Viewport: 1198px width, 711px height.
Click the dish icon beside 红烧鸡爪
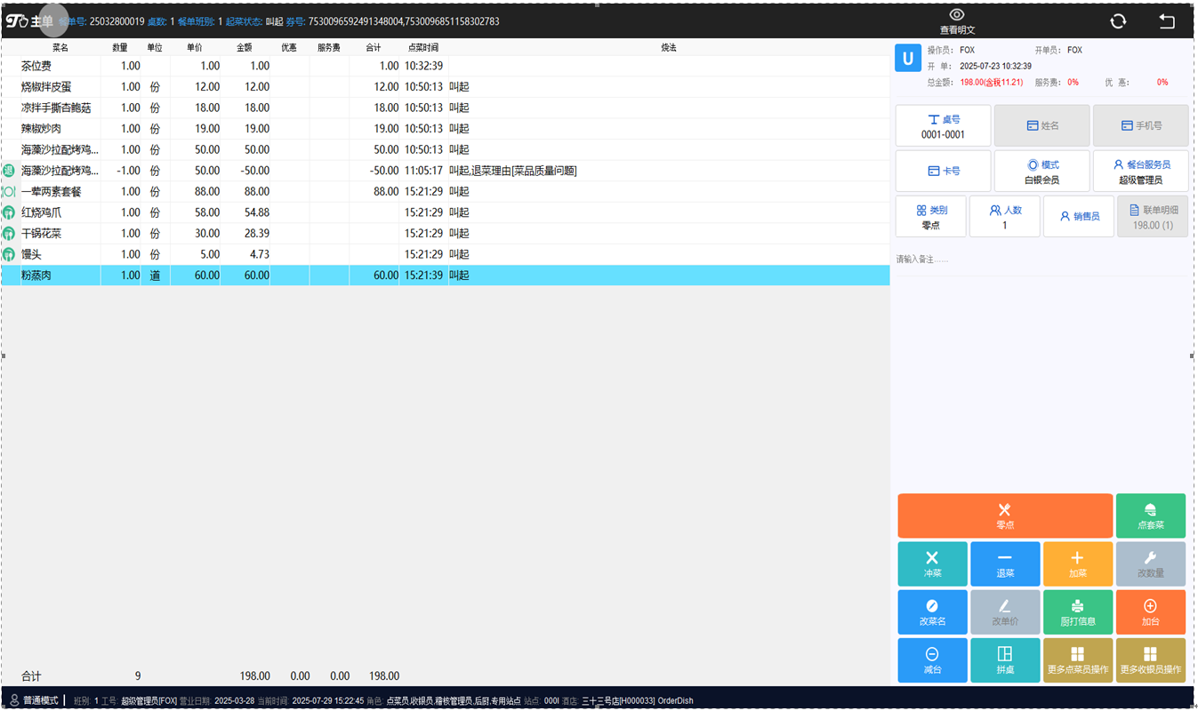(9, 212)
